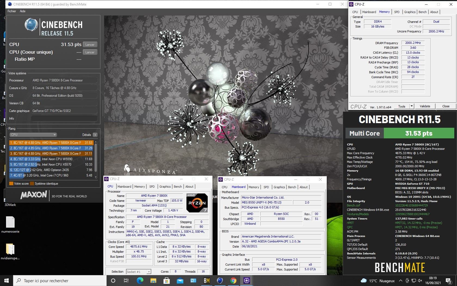The height and width of the screenshot is (286, 457).
Task: Click Lancer button for CPU Coeur unique
Action: [90, 52]
